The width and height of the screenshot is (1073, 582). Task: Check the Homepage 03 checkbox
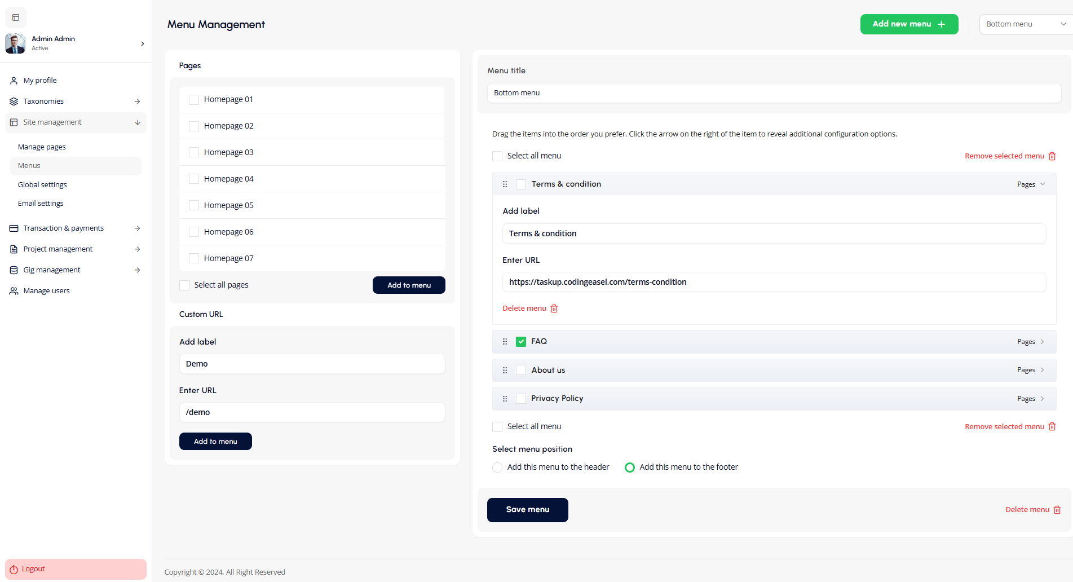click(x=194, y=152)
